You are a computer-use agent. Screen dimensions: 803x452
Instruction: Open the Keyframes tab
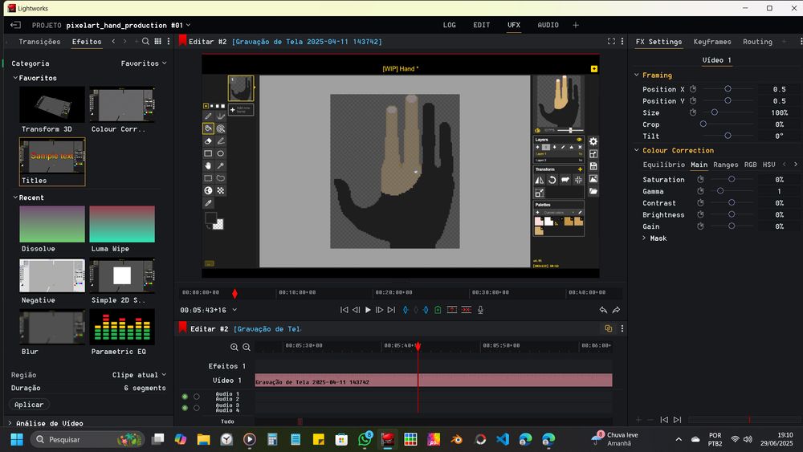point(712,42)
